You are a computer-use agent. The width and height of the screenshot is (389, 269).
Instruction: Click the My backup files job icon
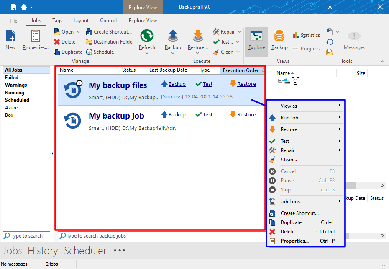73,90
